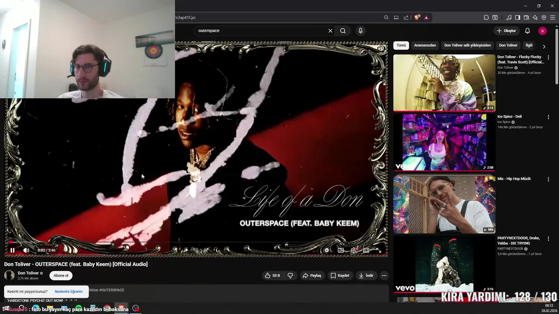The height and width of the screenshot is (314, 559).
Task: Click the cast/install icon in the address bar
Action: (x=396, y=17)
